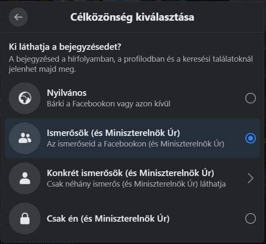Click the paragraph about hírfolyam and profil
Image resolution: width=266 pixels, height=244 pixels.
(131, 63)
